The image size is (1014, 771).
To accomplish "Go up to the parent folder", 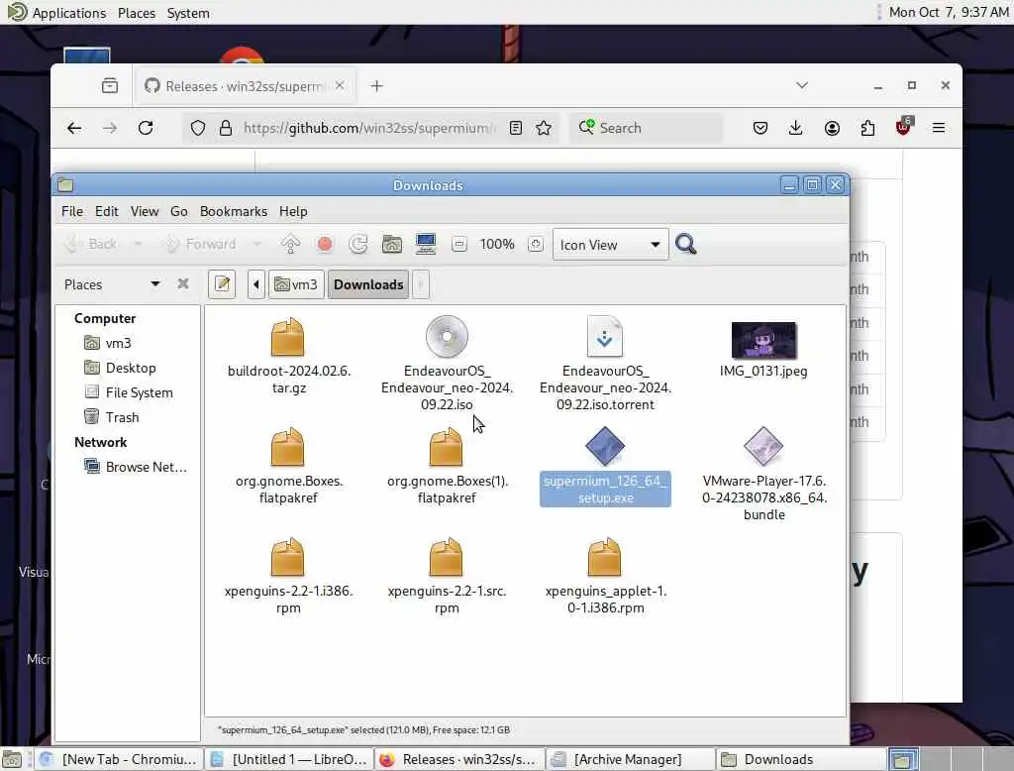I will point(290,244).
